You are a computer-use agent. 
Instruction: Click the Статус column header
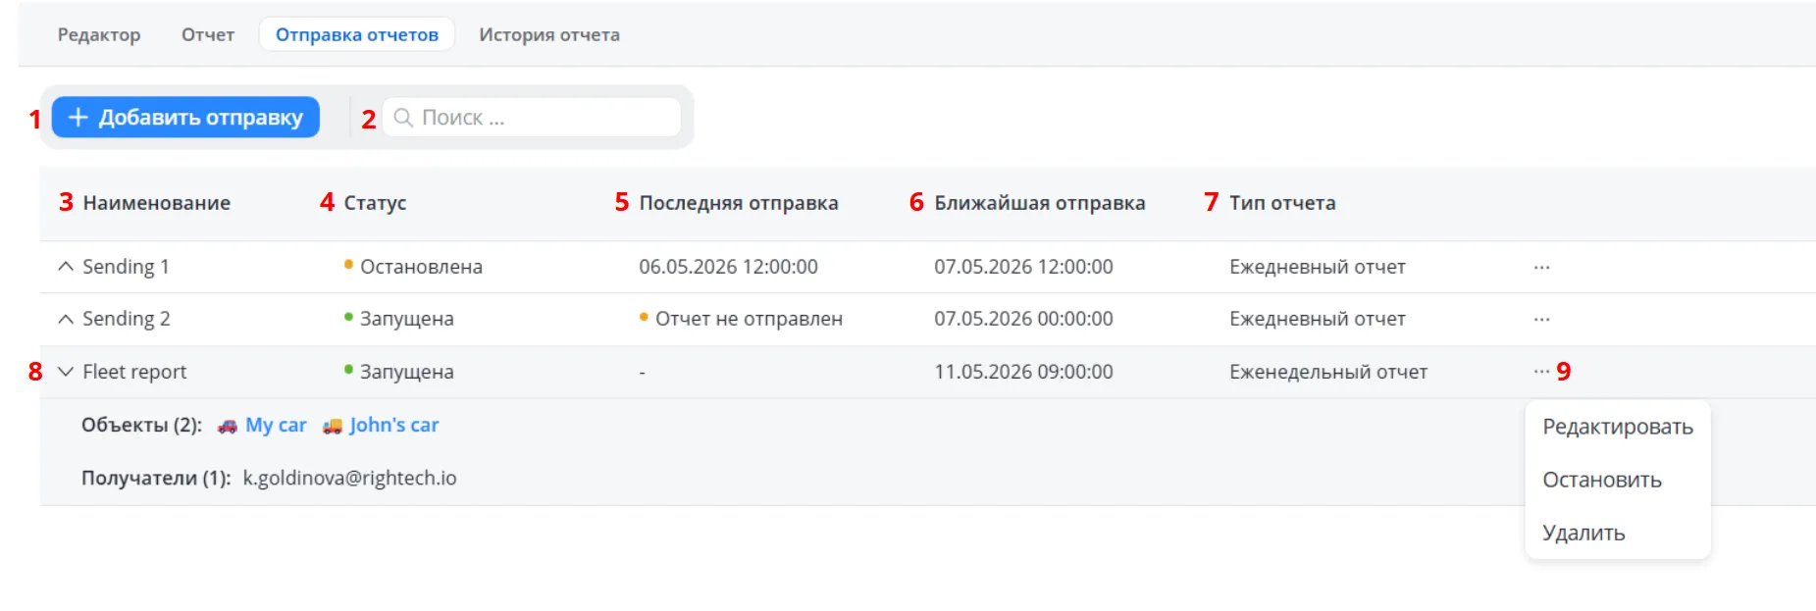375,203
